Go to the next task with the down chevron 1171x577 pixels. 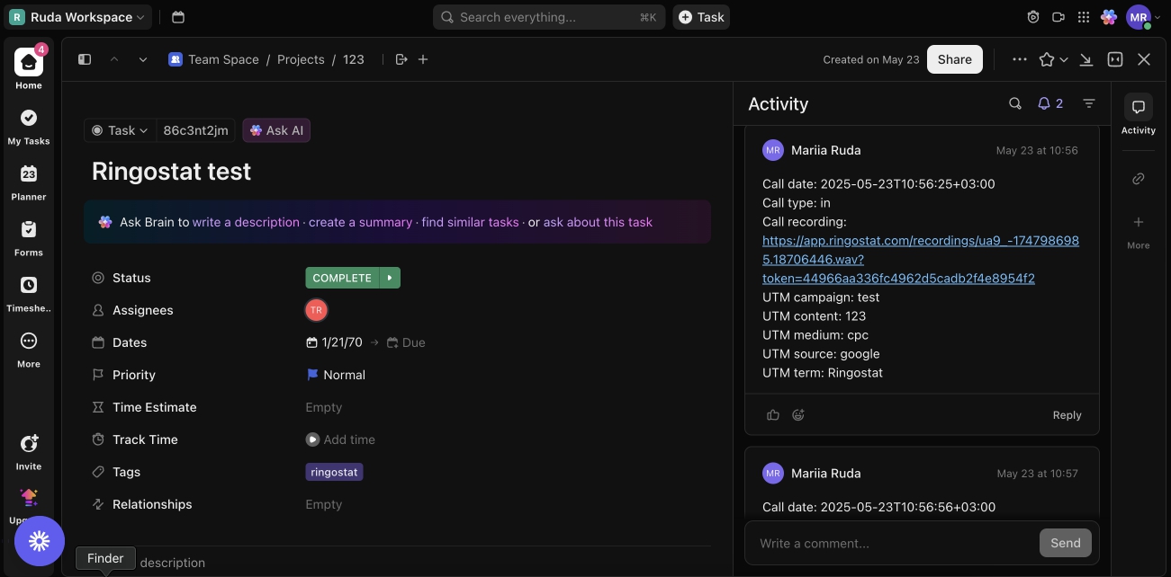click(x=143, y=59)
